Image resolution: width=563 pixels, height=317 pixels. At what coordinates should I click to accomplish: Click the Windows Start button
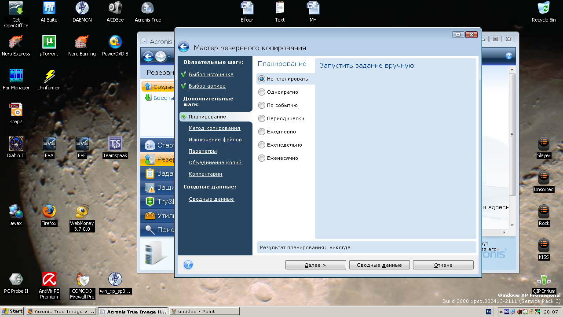point(12,311)
